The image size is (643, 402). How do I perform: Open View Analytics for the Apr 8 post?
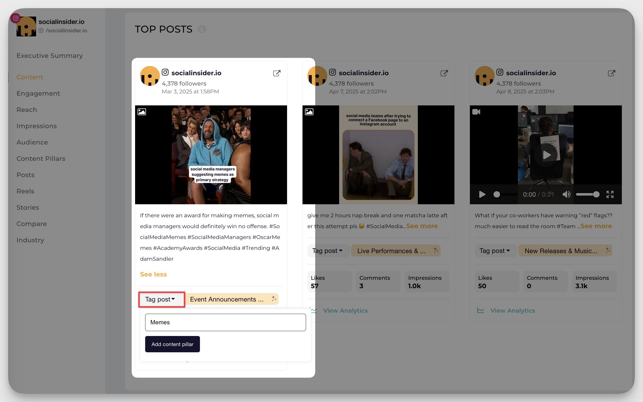pyautogui.click(x=513, y=310)
